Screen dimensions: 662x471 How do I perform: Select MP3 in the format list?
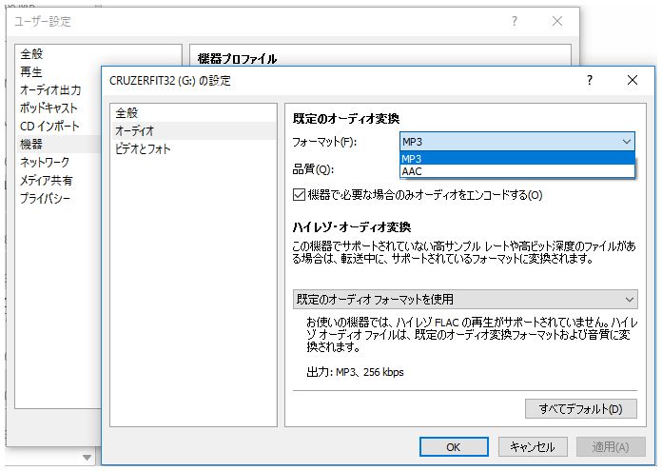tap(516, 159)
